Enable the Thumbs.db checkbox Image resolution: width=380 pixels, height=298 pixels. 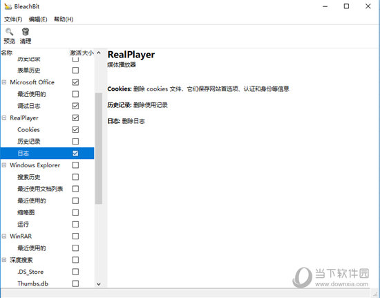75,283
